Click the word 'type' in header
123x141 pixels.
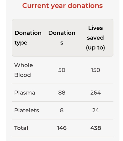click(21, 43)
